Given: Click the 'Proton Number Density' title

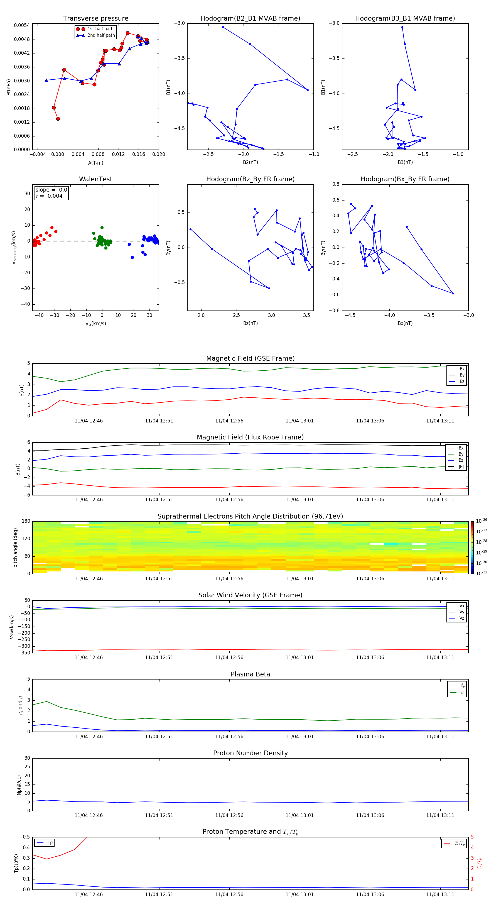Looking at the screenshot, I should (250, 753).
